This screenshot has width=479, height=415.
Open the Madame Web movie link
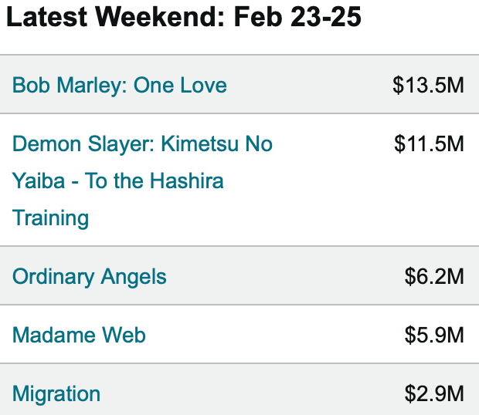(x=79, y=335)
